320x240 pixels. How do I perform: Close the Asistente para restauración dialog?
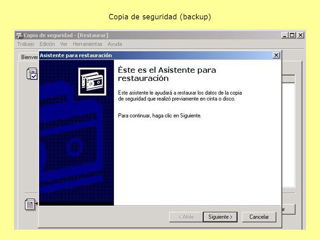pos(276,55)
